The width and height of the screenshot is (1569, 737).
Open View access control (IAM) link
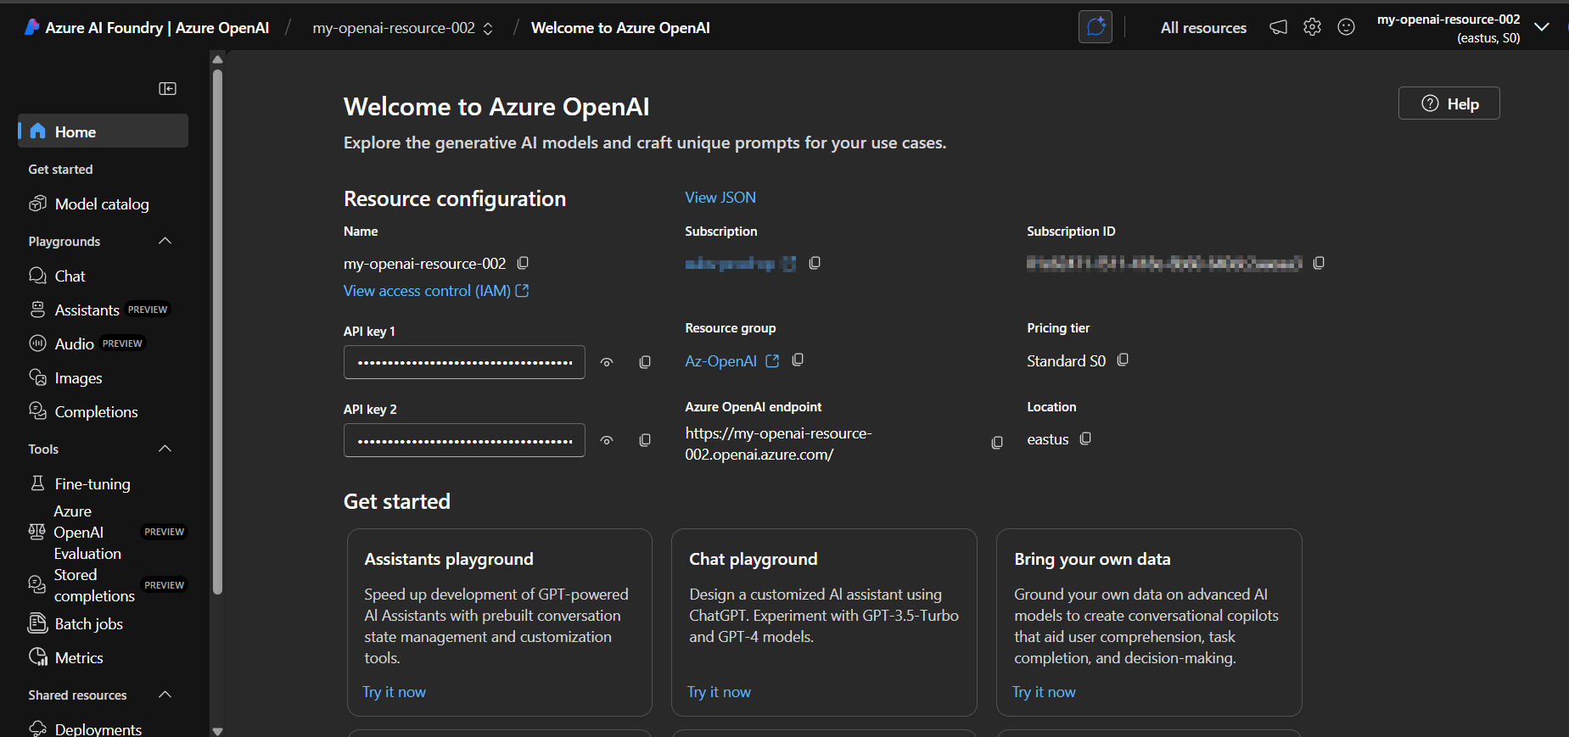coord(436,291)
